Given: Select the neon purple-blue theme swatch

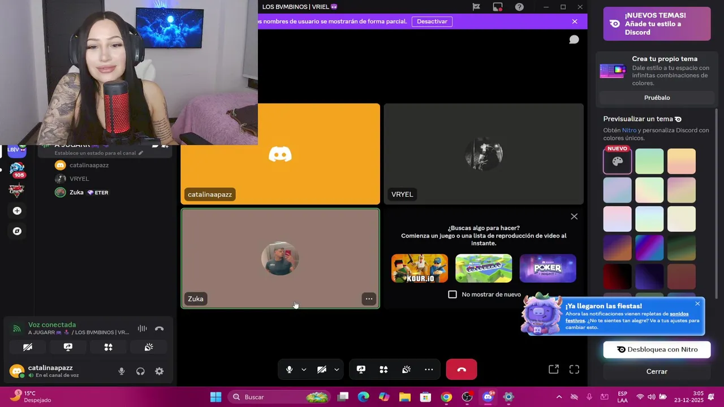Looking at the screenshot, I should [x=649, y=248].
